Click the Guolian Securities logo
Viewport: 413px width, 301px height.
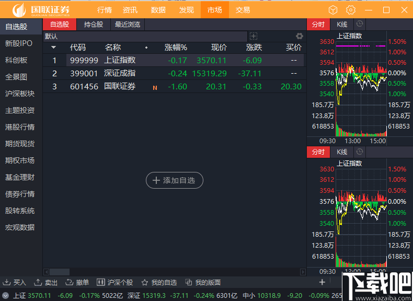41,10
